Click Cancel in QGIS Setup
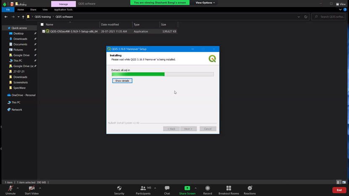Viewport: 349px width, 196px height. click(x=208, y=129)
